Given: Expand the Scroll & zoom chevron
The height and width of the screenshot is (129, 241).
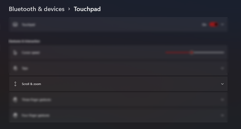Looking at the screenshot, I should [222, 84].
